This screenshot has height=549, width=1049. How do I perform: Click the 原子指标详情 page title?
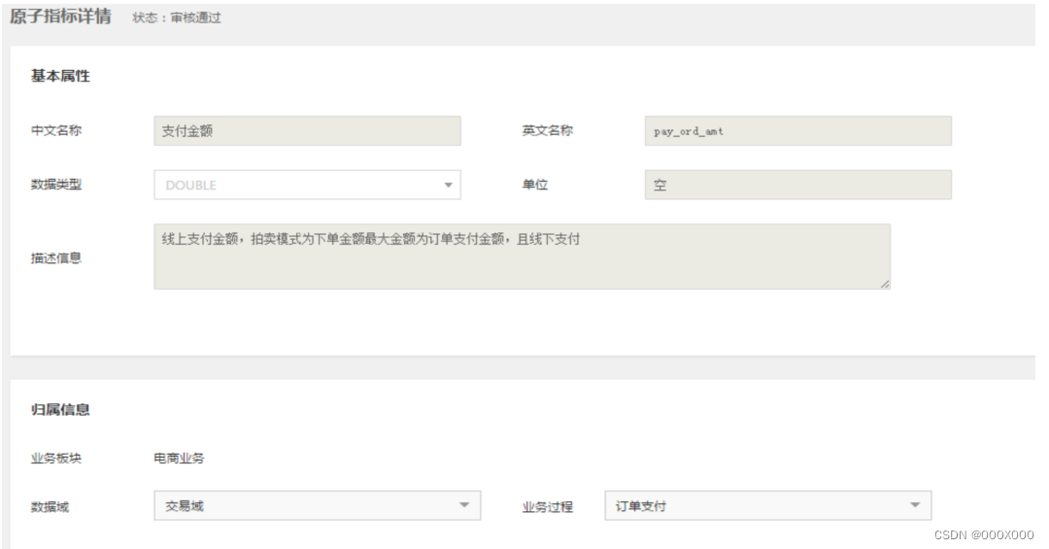[x=60, y=17]
